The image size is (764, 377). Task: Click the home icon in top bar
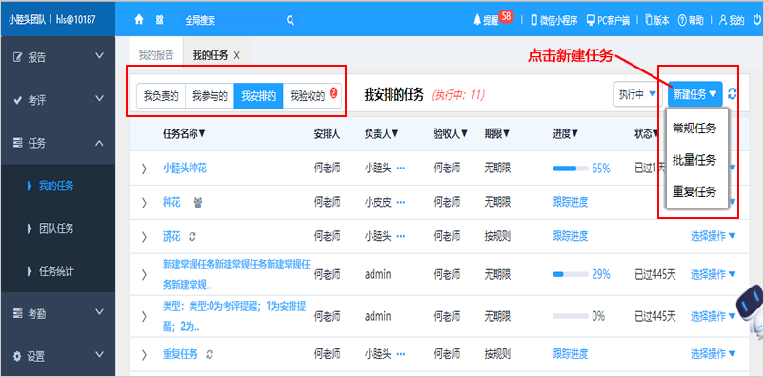coord(139,20)
